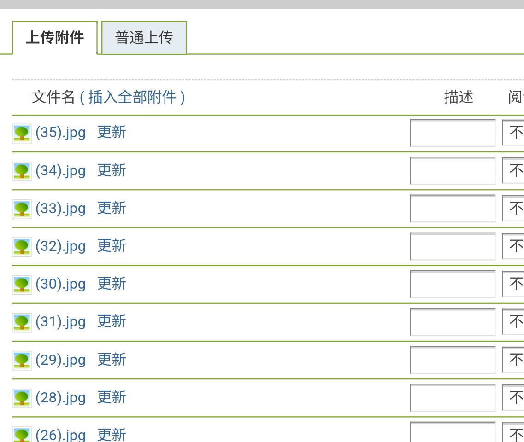Open the (33).jpg file link
524x442 pixels.
pos(60,209)
